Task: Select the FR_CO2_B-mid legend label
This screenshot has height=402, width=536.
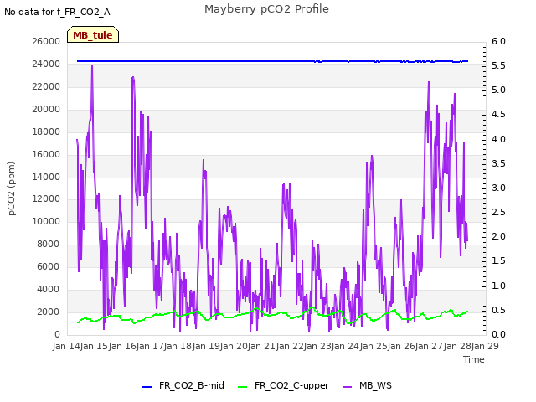Action: tap(192, 385)
